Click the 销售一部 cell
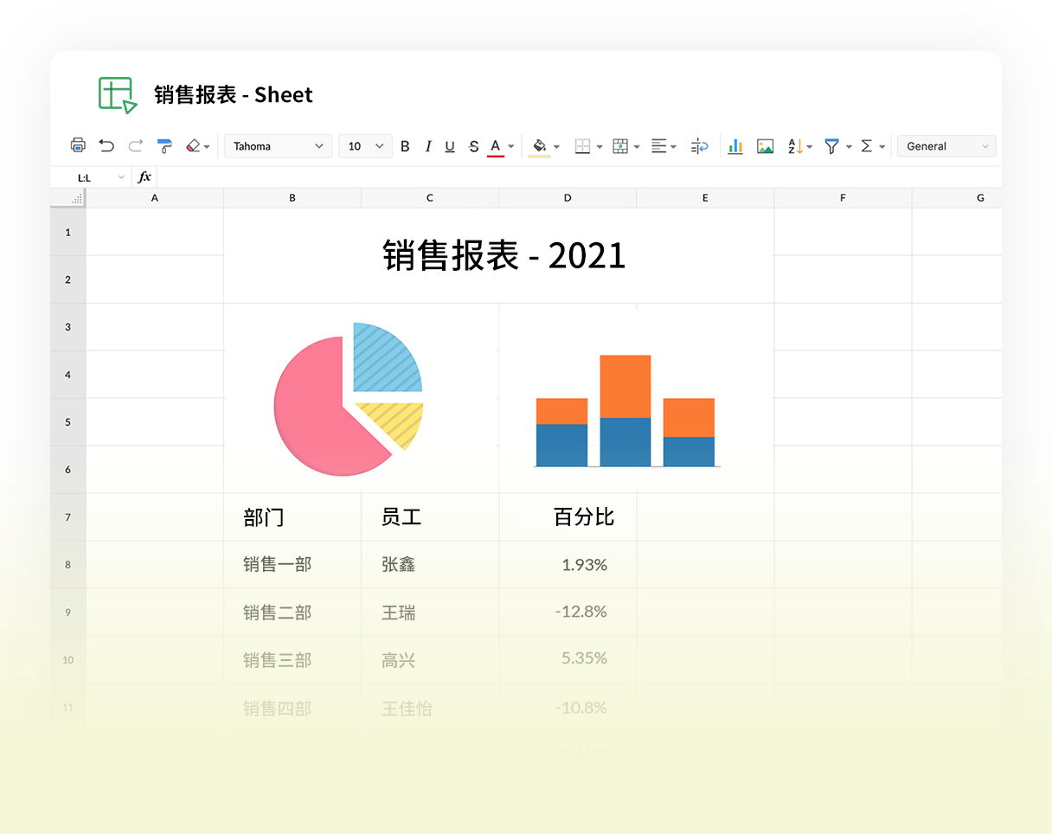Viewport: 1052px width, 834px height. (x=292, y=565)
